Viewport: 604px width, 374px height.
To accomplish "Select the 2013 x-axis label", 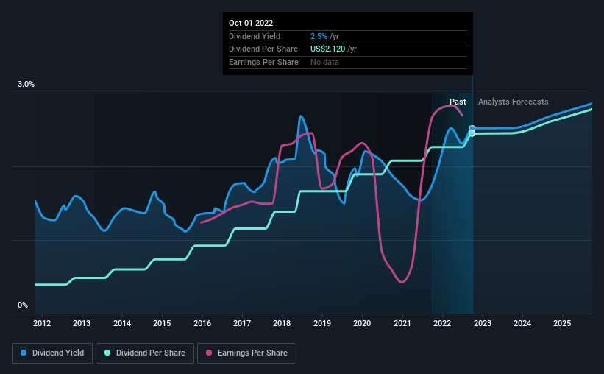I will pos(82,323).
